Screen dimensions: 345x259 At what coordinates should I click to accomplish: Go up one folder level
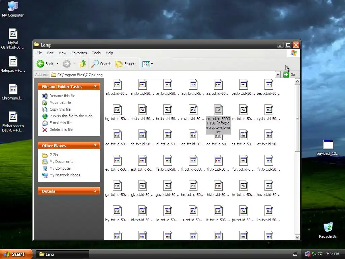pos(83,64)
